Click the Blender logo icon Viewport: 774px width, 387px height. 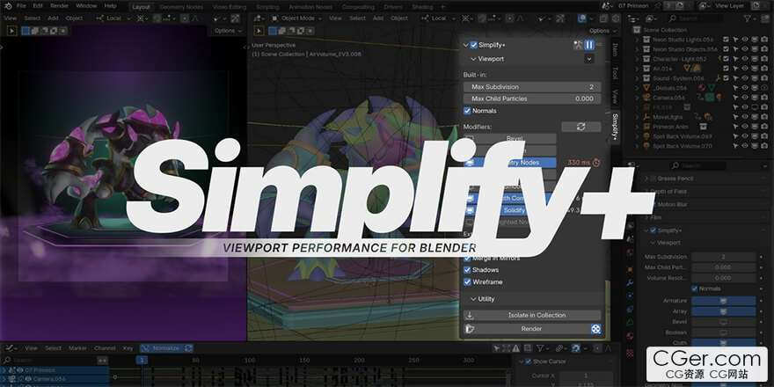tap(7, 6)
